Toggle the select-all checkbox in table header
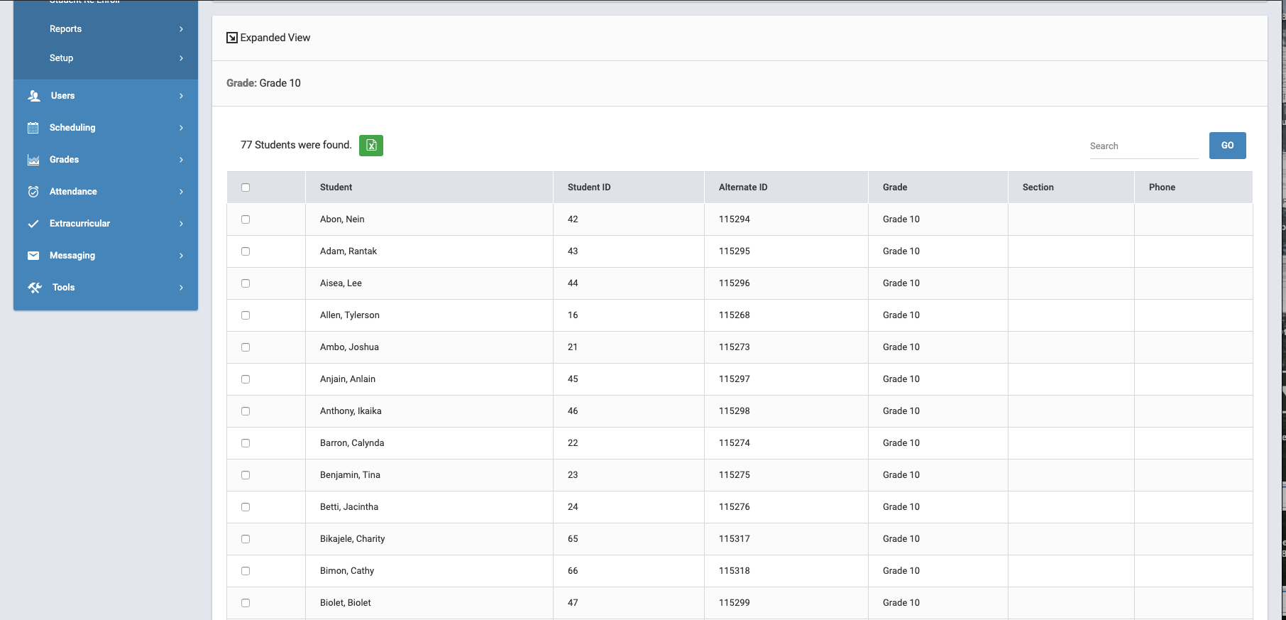Viewport: 1286px width, 620px height. (x=246, y=187)
